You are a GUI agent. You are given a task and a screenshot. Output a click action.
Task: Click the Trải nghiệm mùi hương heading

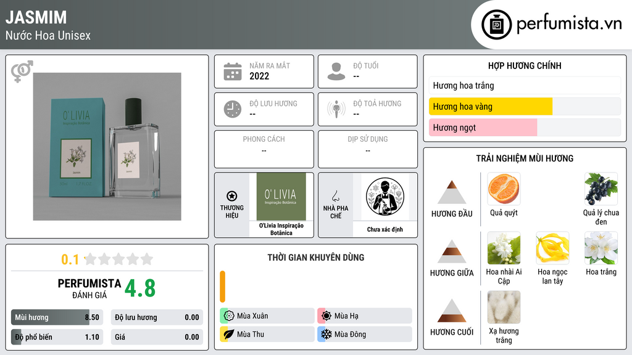tap(525, 158)
